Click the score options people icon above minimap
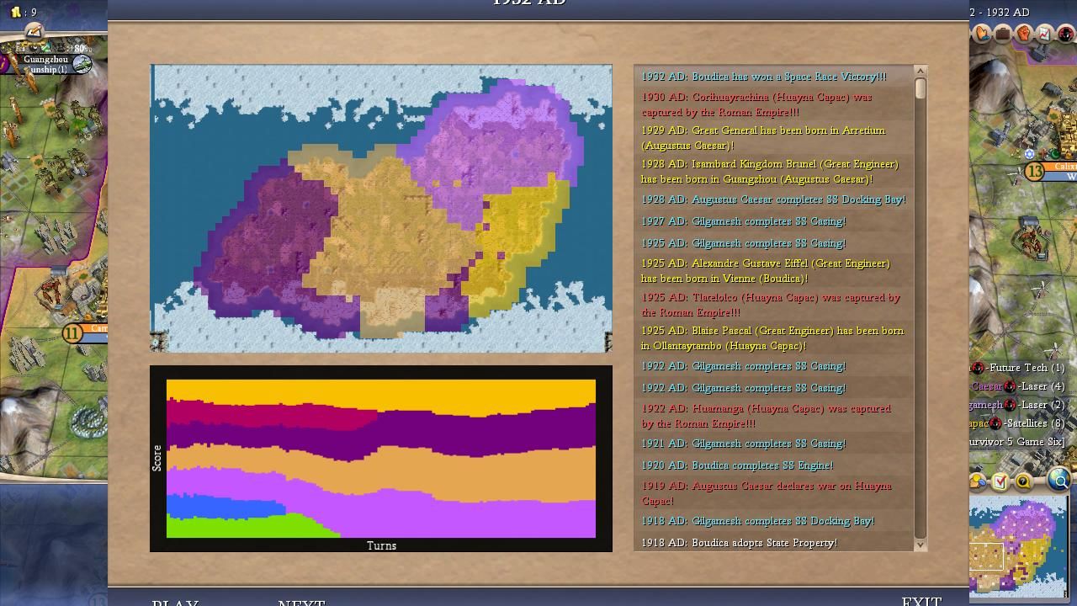The width and height of the screenshot is (1077, 606). pyautogui.click(x=979, y=481)
